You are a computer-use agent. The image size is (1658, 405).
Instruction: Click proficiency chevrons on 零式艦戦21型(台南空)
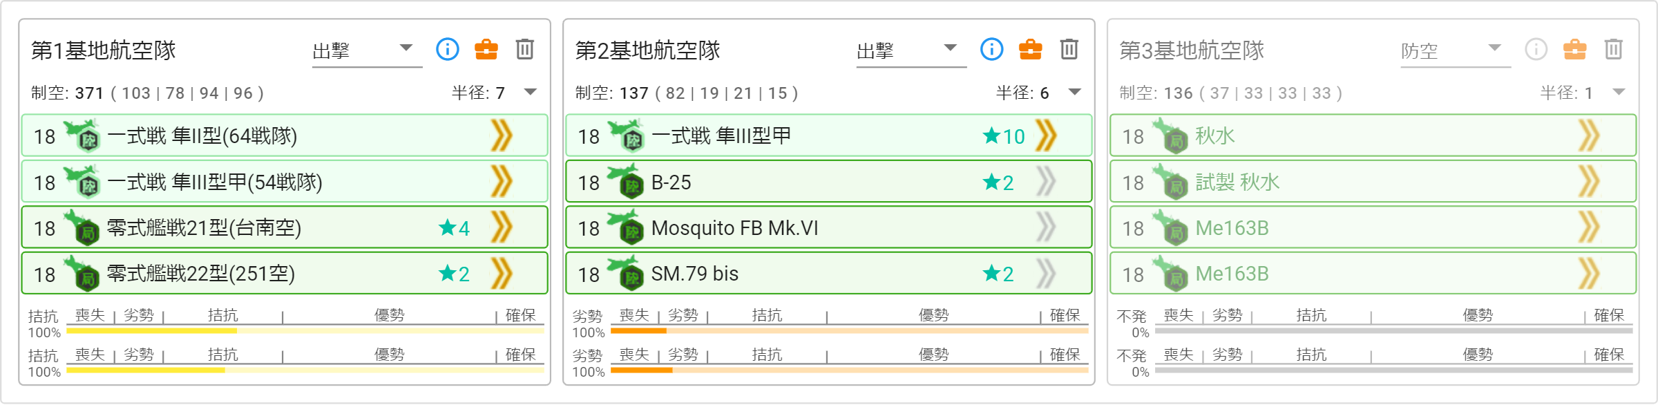pyautogui.click(x=502, y=227)
